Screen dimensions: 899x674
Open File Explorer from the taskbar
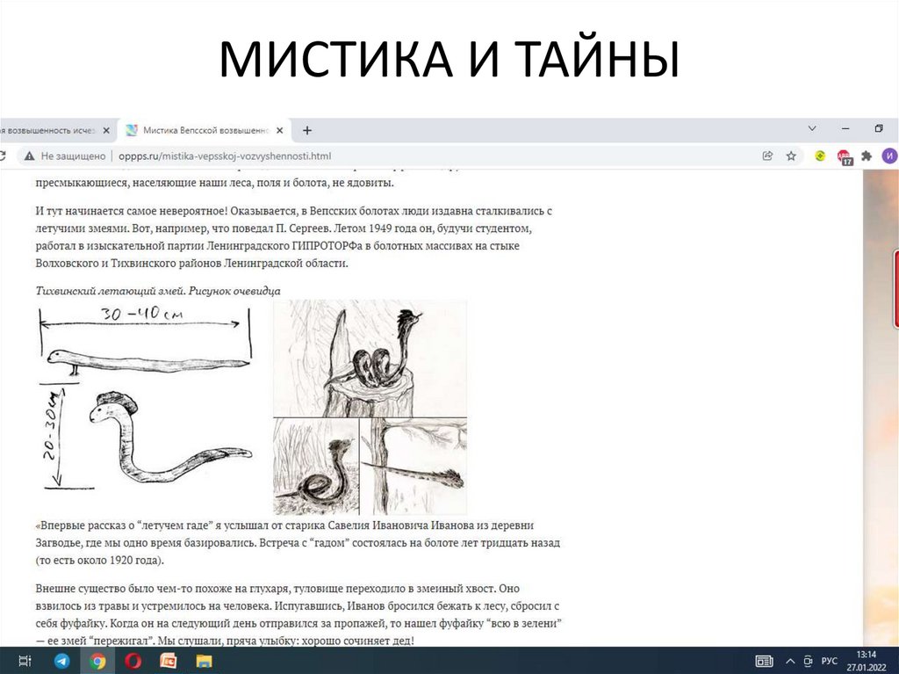(204, 661)
